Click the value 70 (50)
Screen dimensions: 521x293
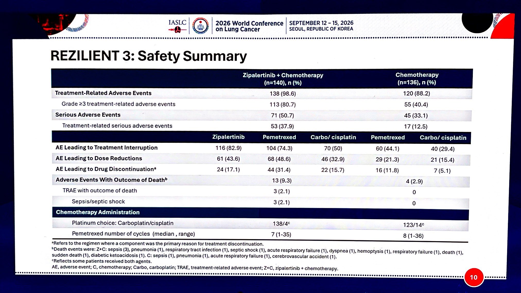(x=333, y=148)
